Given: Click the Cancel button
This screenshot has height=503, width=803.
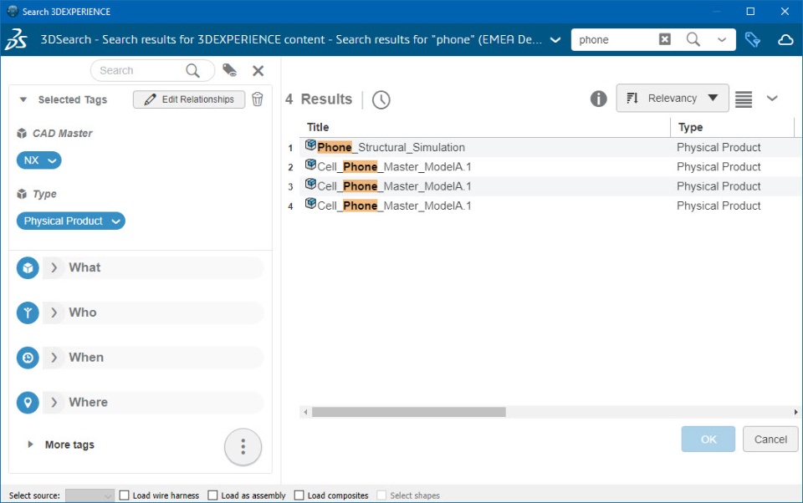Looking at the screenshot, I should click(770, 439).
